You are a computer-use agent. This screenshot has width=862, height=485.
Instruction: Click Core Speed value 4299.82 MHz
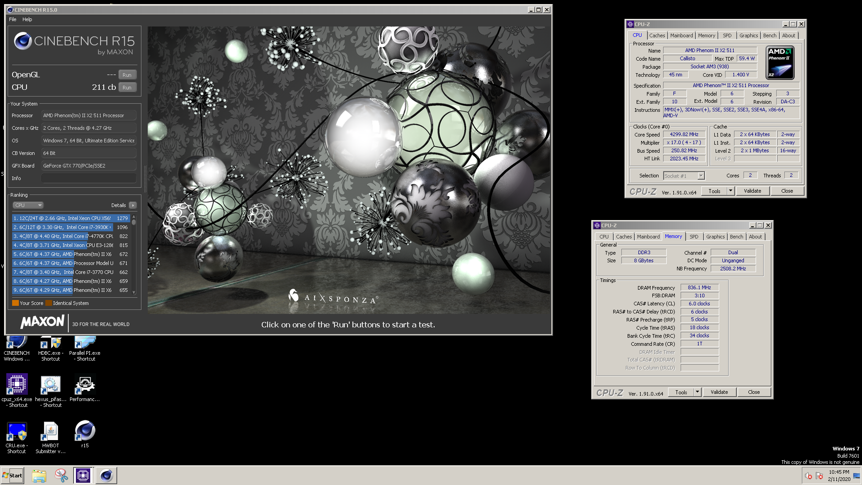[x=684, y=134]
